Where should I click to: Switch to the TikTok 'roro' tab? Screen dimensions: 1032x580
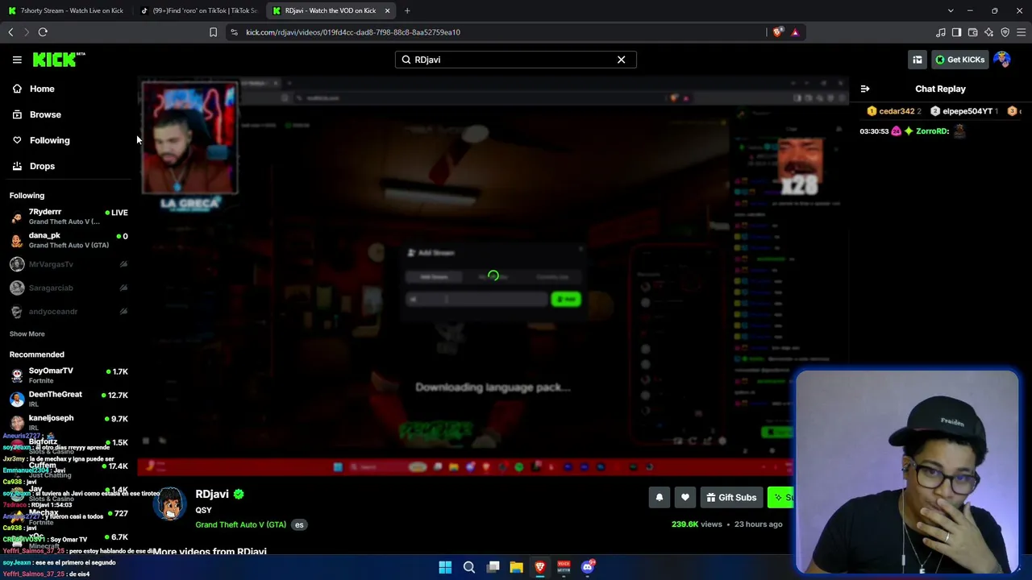(x=199, y=10)
